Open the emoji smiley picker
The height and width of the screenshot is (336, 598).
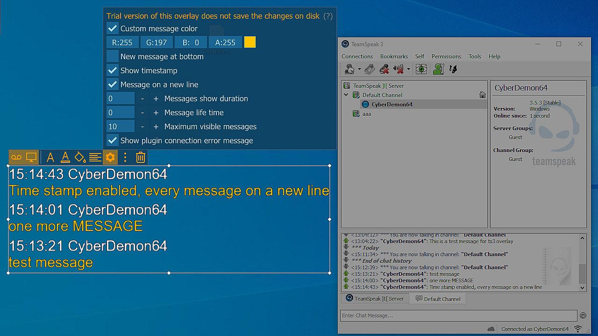coord(583,315)
